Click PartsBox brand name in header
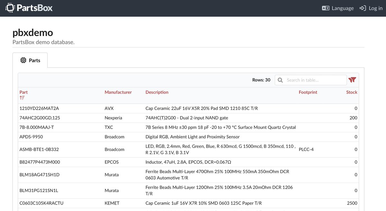Image resolution: width=386 pixels, height=211 pixels. click(34, 8)
